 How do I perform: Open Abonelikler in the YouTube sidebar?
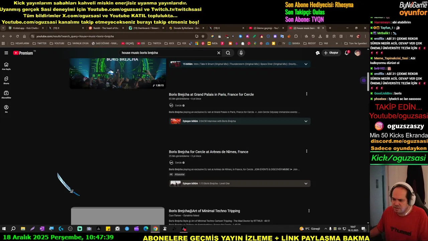pyautogui.click(x=6, y=95)
